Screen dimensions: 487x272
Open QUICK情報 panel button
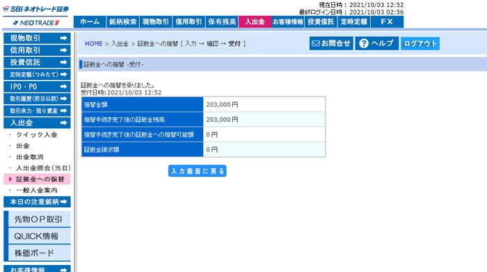(x=39, y=237)
